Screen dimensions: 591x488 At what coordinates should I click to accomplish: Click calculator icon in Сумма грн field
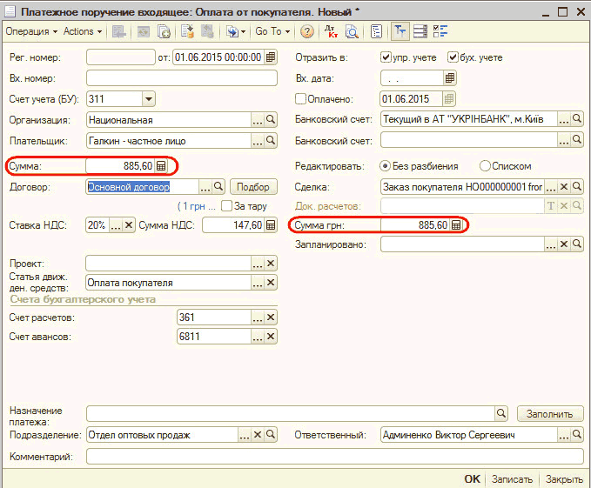(x=455, y=225)
